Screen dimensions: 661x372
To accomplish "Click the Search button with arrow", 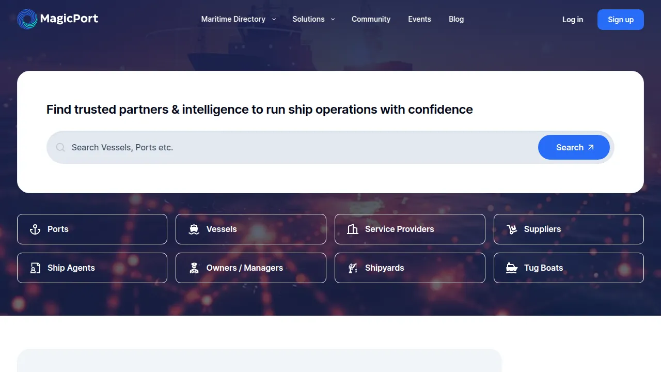I will tap(574, 147).
